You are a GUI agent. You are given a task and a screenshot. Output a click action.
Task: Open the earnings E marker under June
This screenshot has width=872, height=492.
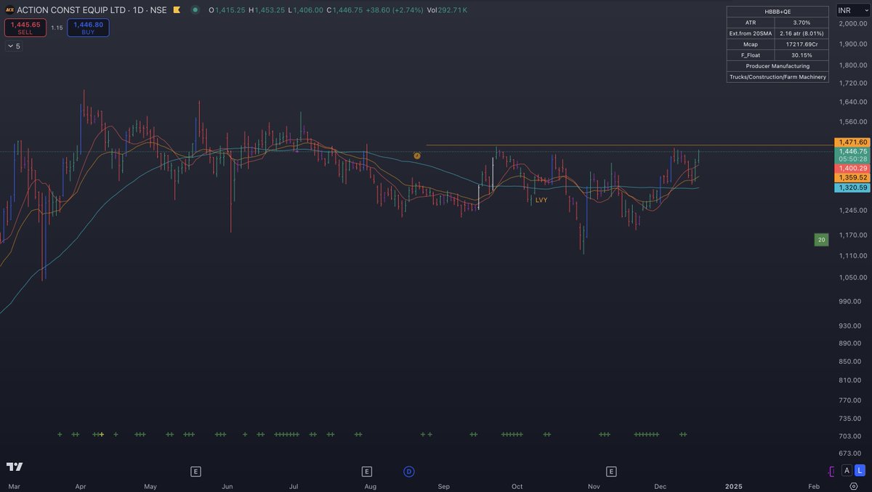pos(195,472)
